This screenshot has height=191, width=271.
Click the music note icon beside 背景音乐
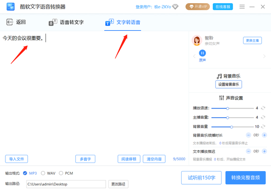click(220, 76)
